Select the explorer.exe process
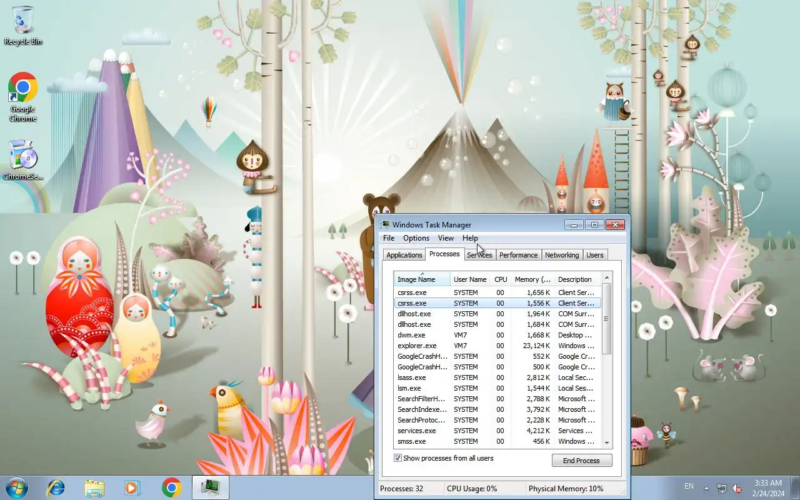The height and width of the screenshot is (500, 800). (x=497, y=346)
